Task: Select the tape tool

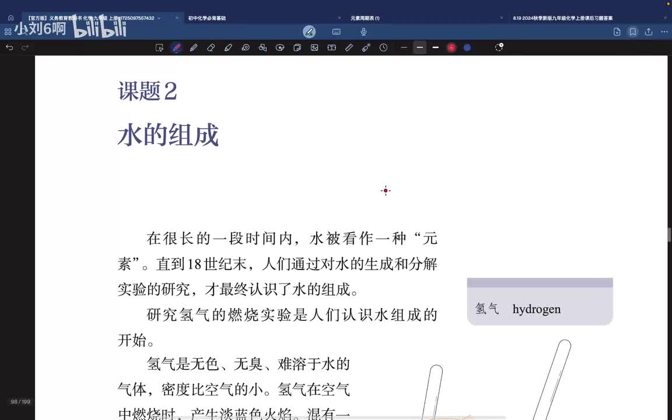Action: click(x=246, y=48)
